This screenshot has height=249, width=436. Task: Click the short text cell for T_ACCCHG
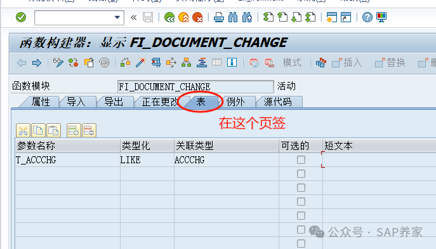[x=380, y=160]
